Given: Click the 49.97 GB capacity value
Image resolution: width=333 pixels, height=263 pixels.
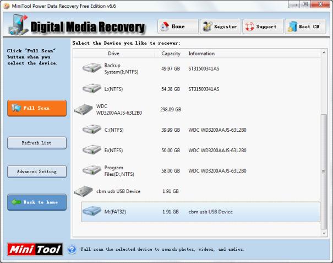Looking at the screenshot, I should pyautogui.click(x=171, y=68).
